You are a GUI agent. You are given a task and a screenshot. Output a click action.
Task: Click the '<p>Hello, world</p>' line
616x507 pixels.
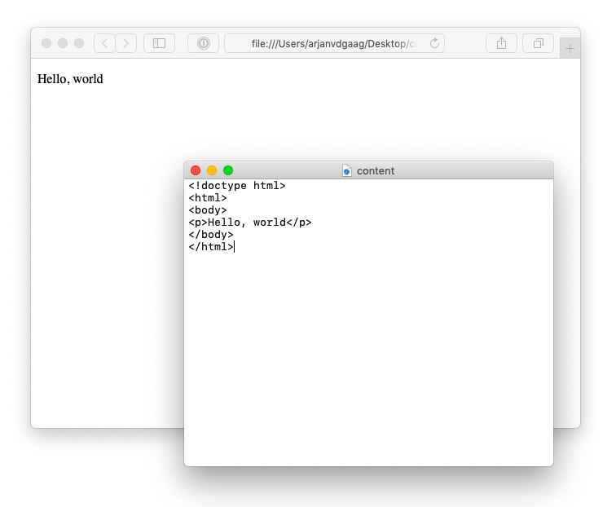(250, 223)
